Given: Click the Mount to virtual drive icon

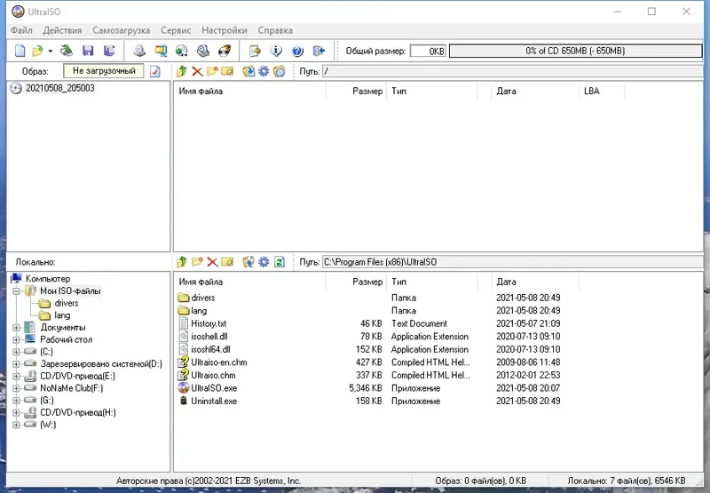Looking at the screenshot, I should [203, 51].
